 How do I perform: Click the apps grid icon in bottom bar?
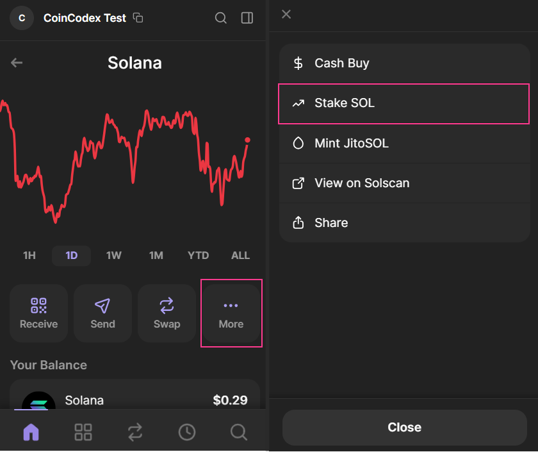coord(83,431)
